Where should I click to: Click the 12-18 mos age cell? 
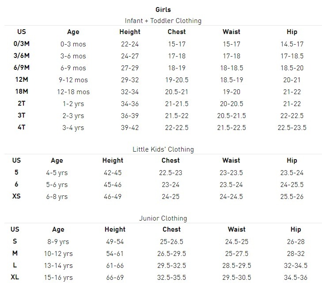pyautogui.click(x=73, y=92)
